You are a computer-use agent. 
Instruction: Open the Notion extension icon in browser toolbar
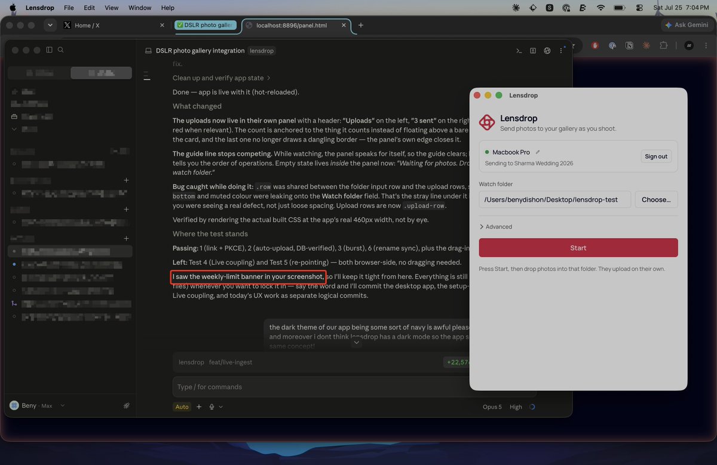(x=629, y=45)
